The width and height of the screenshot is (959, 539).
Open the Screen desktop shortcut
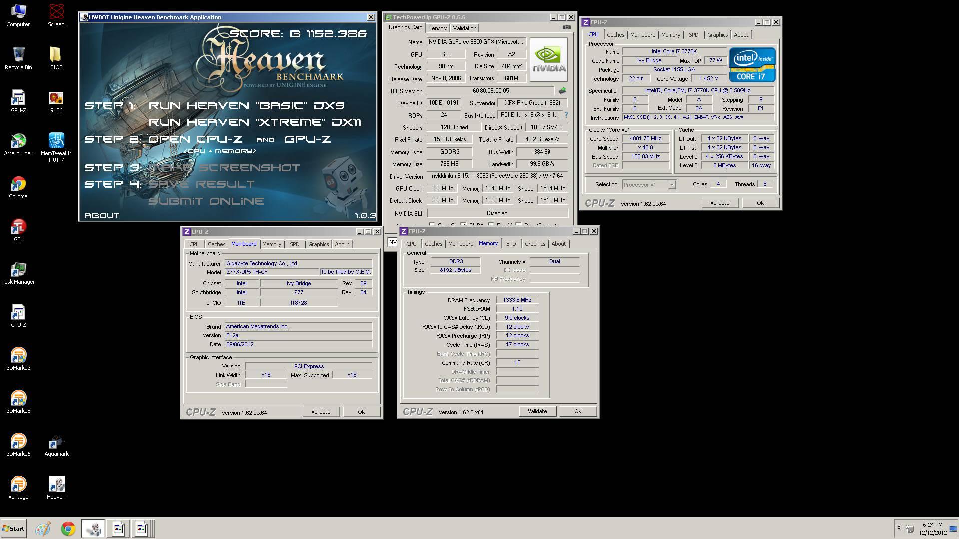point(56,15)
